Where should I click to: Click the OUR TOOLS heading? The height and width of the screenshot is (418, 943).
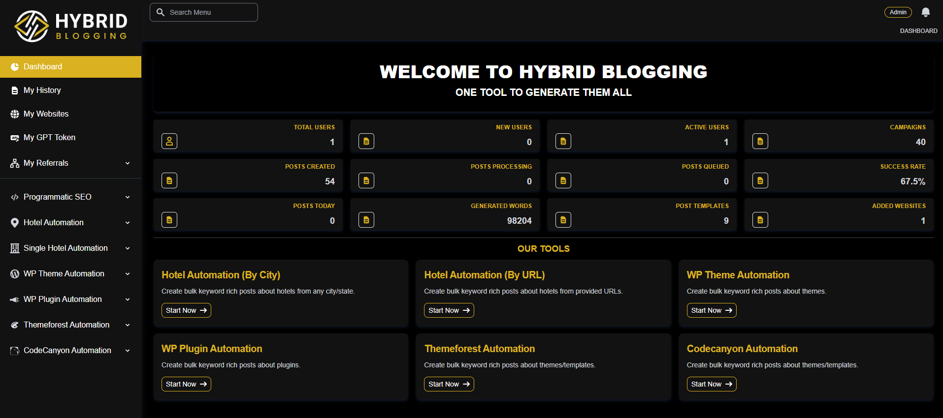coord(544,249)
